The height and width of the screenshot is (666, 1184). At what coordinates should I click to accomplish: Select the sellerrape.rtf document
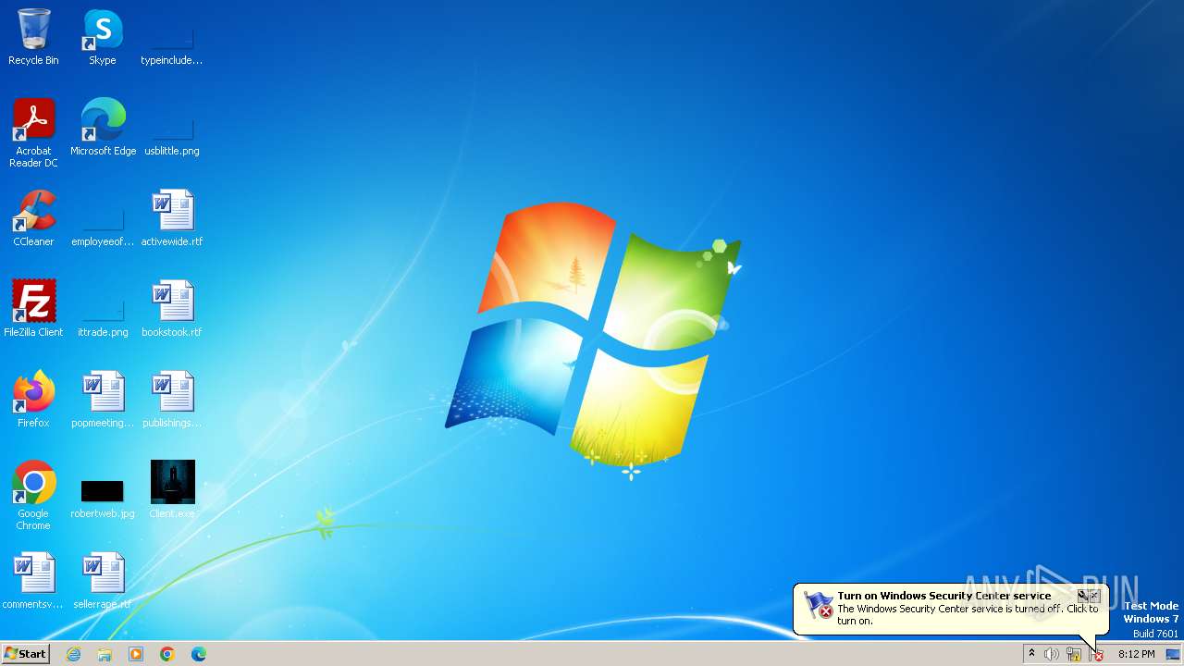103,581
